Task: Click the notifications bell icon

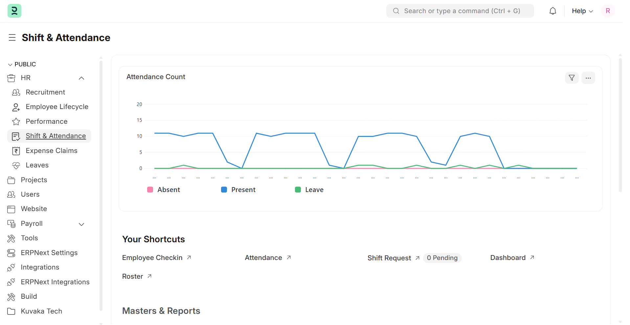Action: point(553,11)
